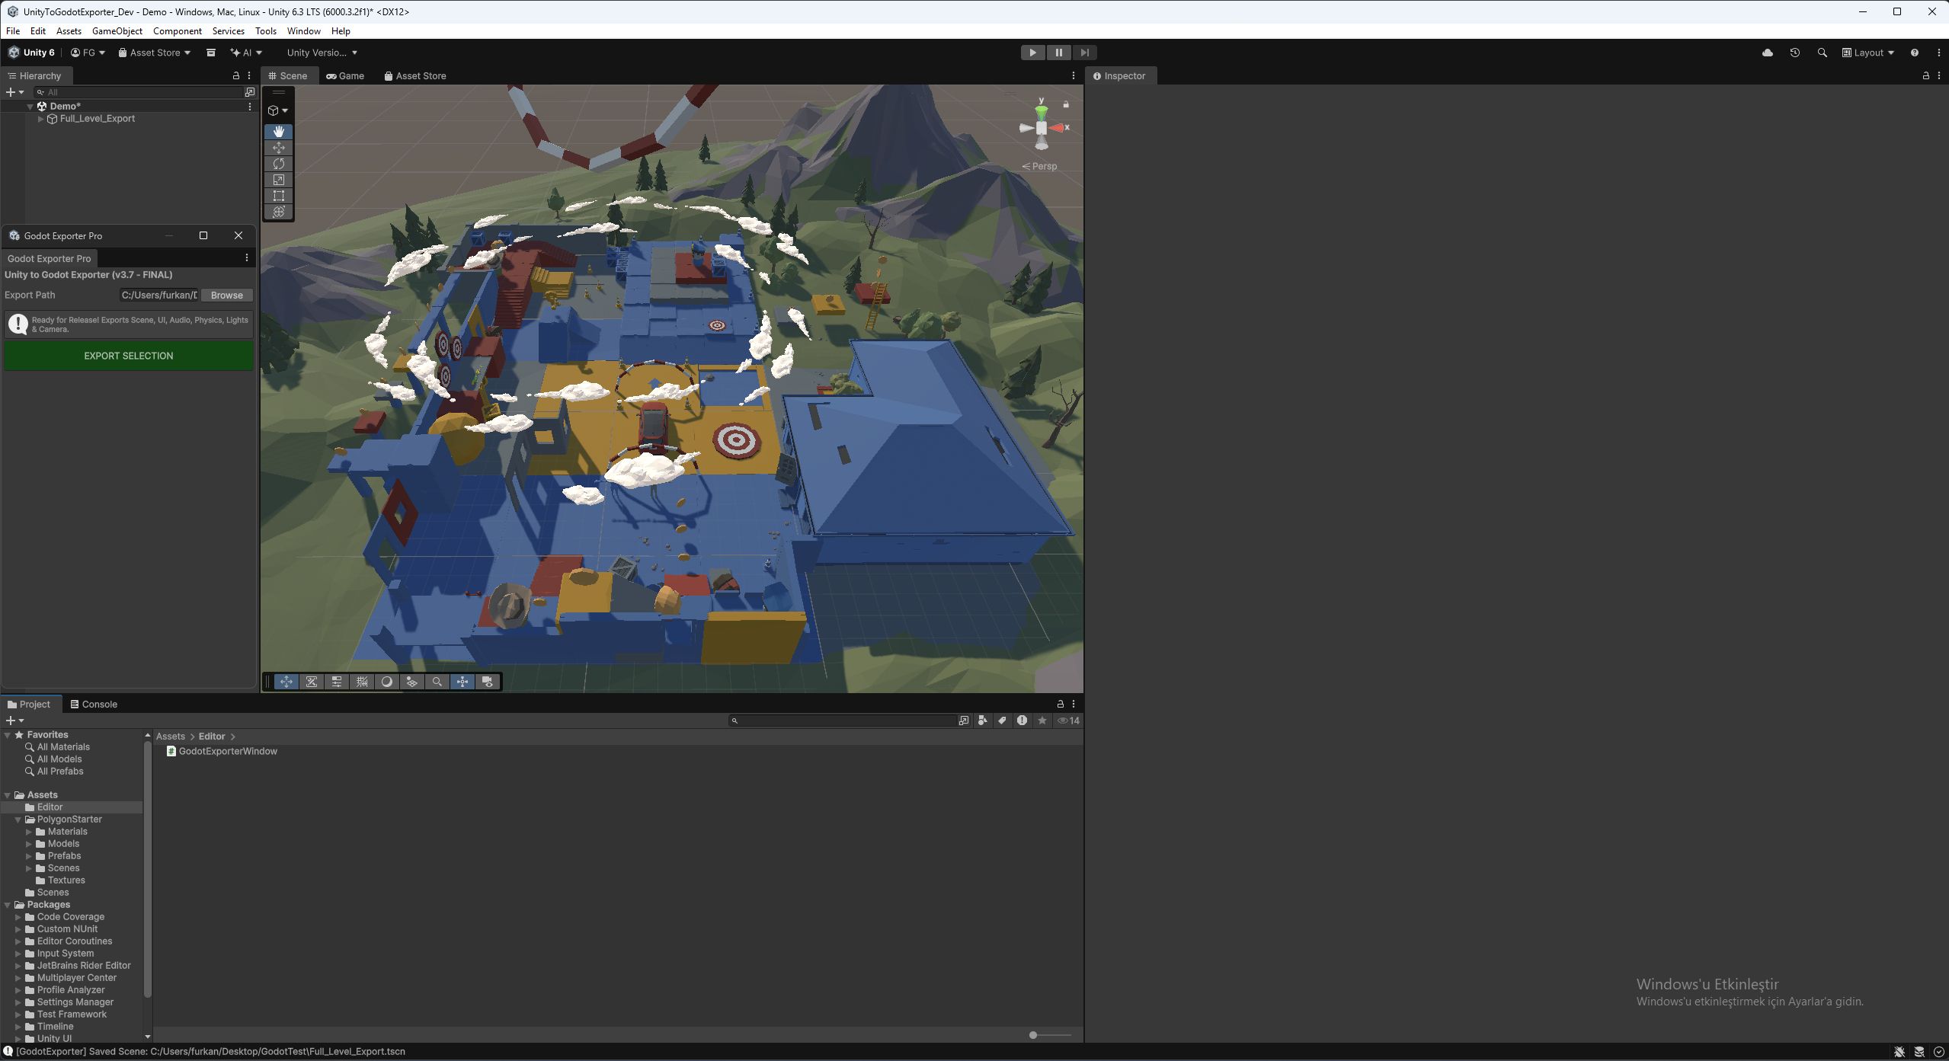Select the Scale tool
1949x1061 pixels.
pos(279,180)
